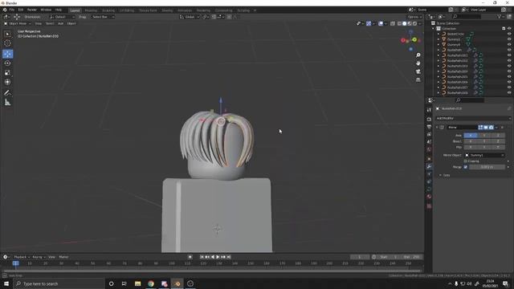Activate the Transform tool
Screen dimensions: 514x289
[7, 82]
